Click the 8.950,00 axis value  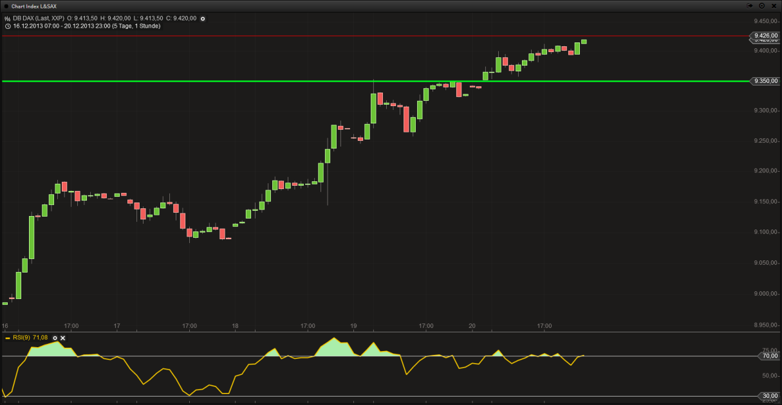click(x=765, y=325)
